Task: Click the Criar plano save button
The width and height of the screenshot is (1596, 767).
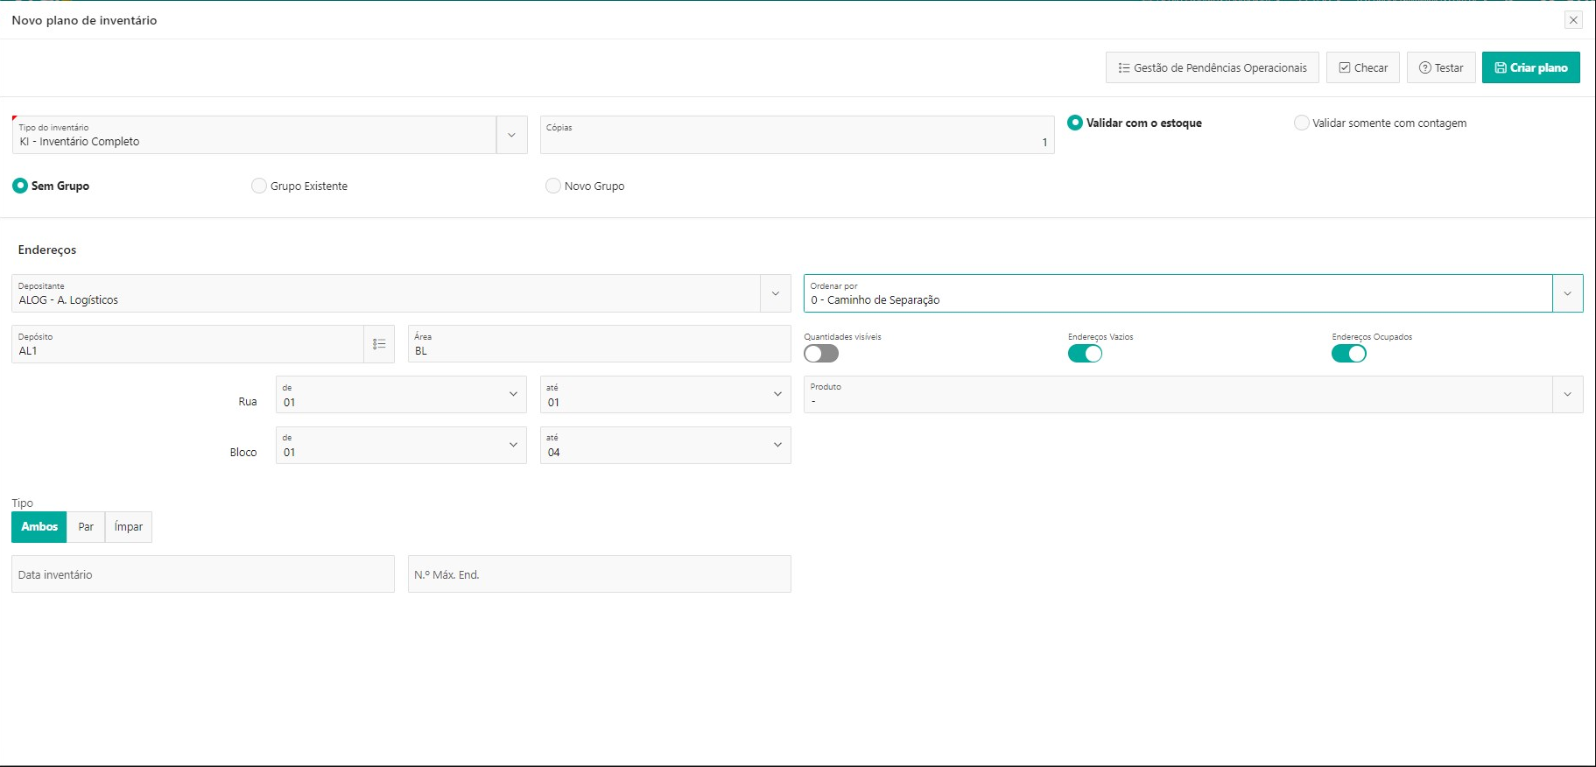Action: tap(1530, 67)
